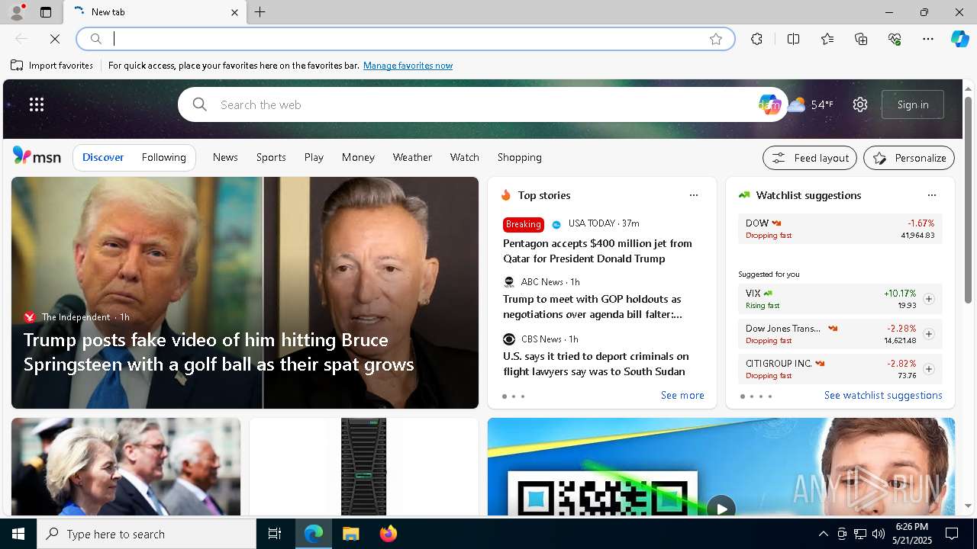Image resolution: width=977 pixels, height=549 pixels.
Task: Switch to the Following tab
Action: coord(163,157)
